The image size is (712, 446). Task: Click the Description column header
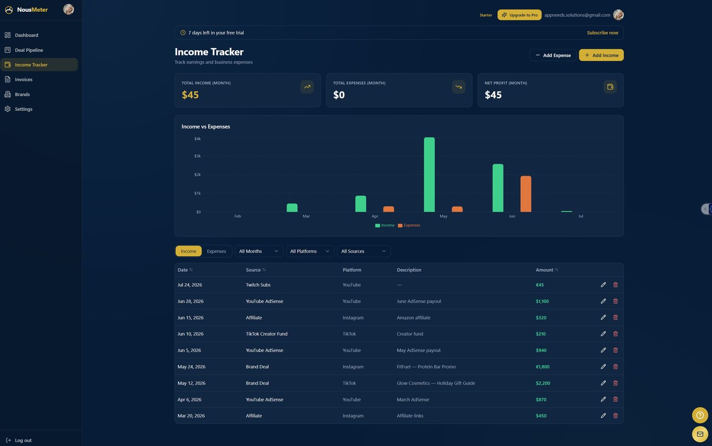pyautogui.click(x=409, y=270)
